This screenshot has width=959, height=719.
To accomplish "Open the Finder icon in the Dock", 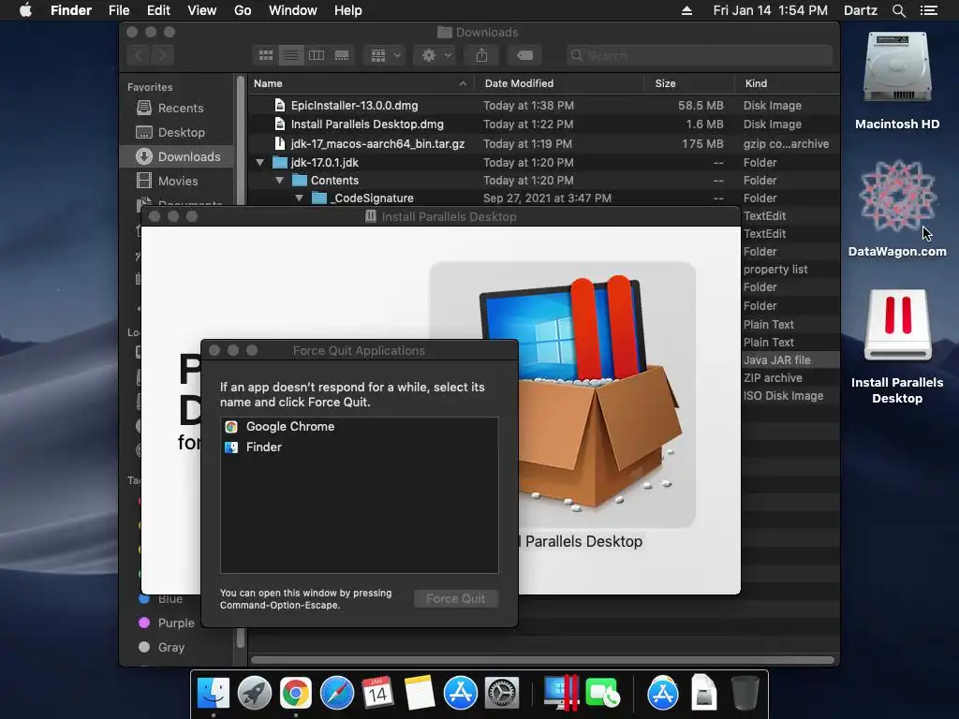I will [213, 694].
